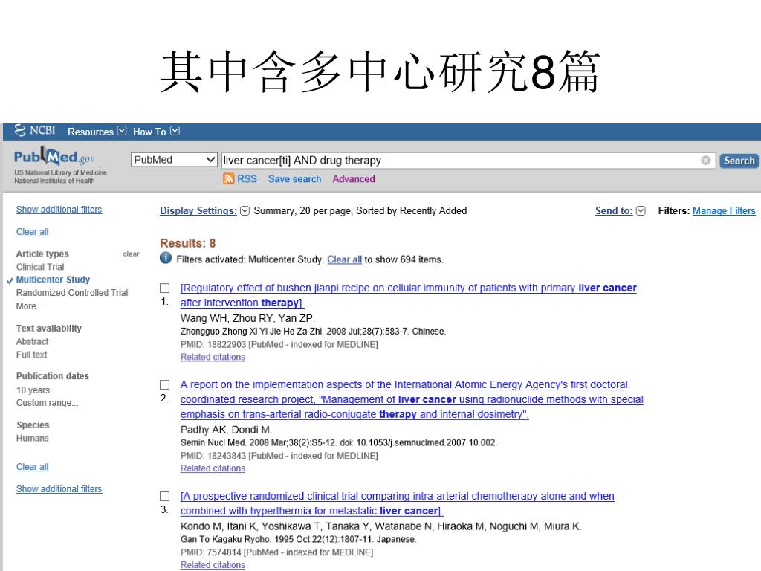The image size is (761, 571).
Task: Click the 'Publication dates' heading
Action: [53, 375]
